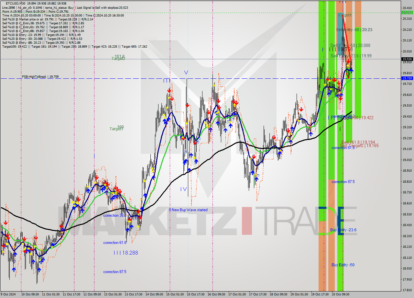This screenshot has width=414, height=298.
Task: Select the 20.010 price axis label
Action: coord(407,52)
